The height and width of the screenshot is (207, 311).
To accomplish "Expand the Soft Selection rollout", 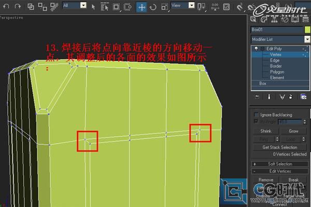I will (280, 164).
